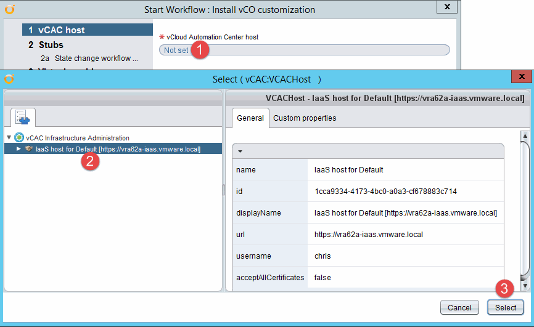Click the vCloud Automation Center host field
This screenshot has height=327, width=534.
point(304,50)
